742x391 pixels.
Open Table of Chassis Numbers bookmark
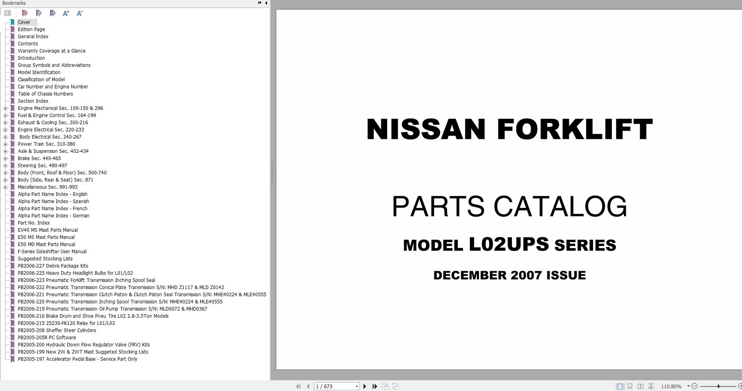point(45,94)
